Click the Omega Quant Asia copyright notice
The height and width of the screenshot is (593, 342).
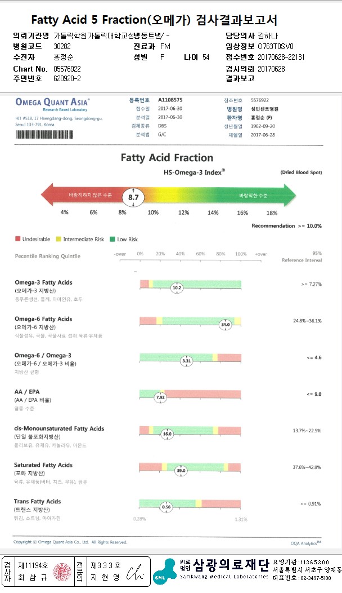[x=71, y=542]
